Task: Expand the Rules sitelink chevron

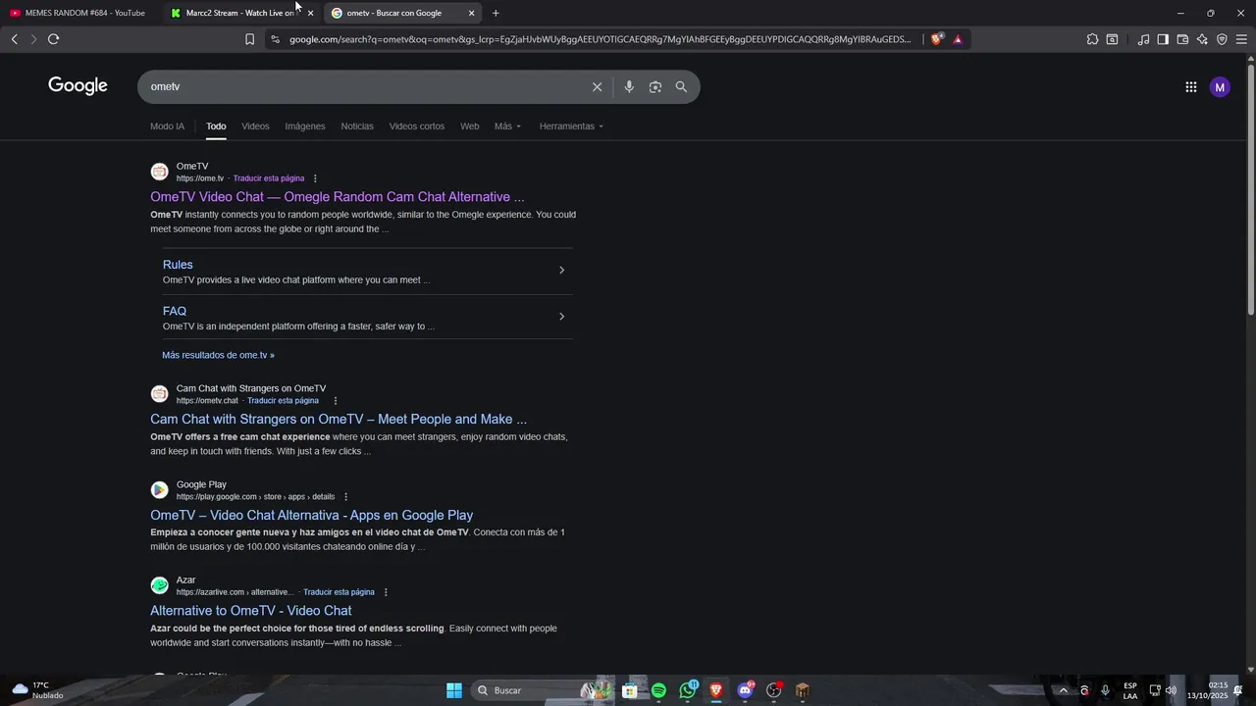Action: 561,271
